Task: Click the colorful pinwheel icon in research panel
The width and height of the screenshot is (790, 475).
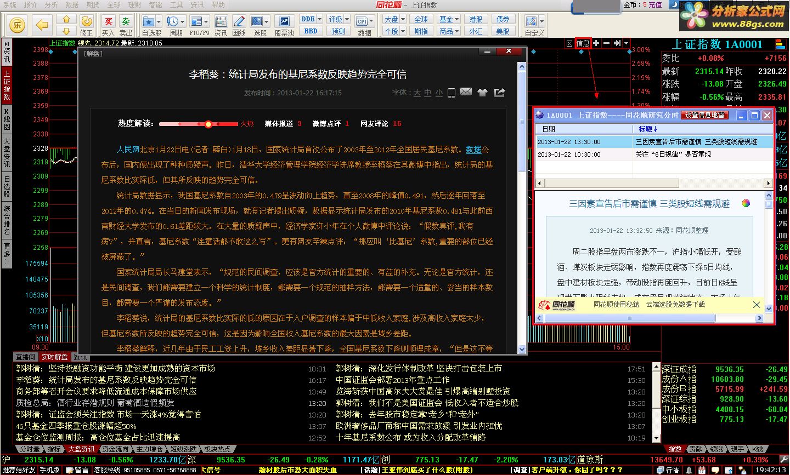Action: [746, 203]
